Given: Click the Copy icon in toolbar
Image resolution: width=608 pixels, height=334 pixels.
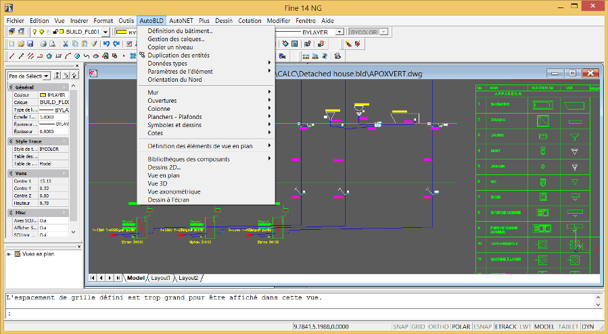Looking at the screenshot, I should [75, 44].
